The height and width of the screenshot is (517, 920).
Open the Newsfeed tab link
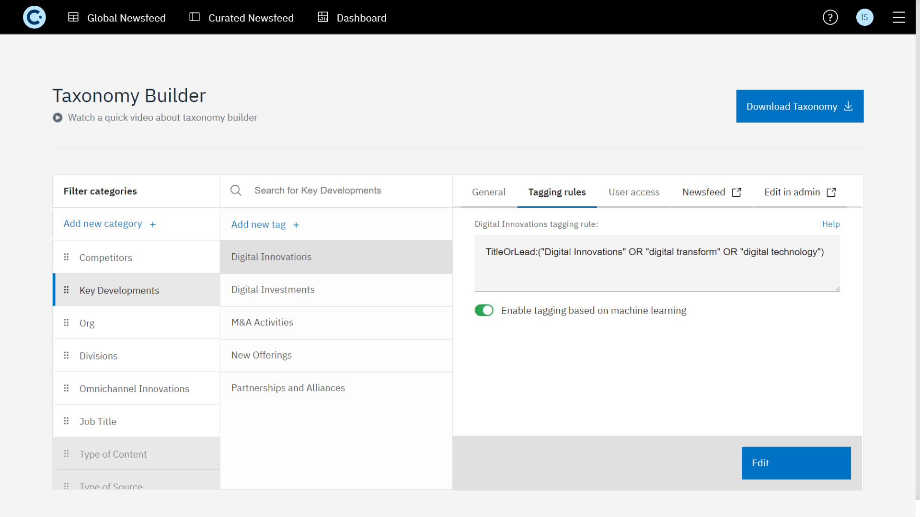click(x=712, y=192)
